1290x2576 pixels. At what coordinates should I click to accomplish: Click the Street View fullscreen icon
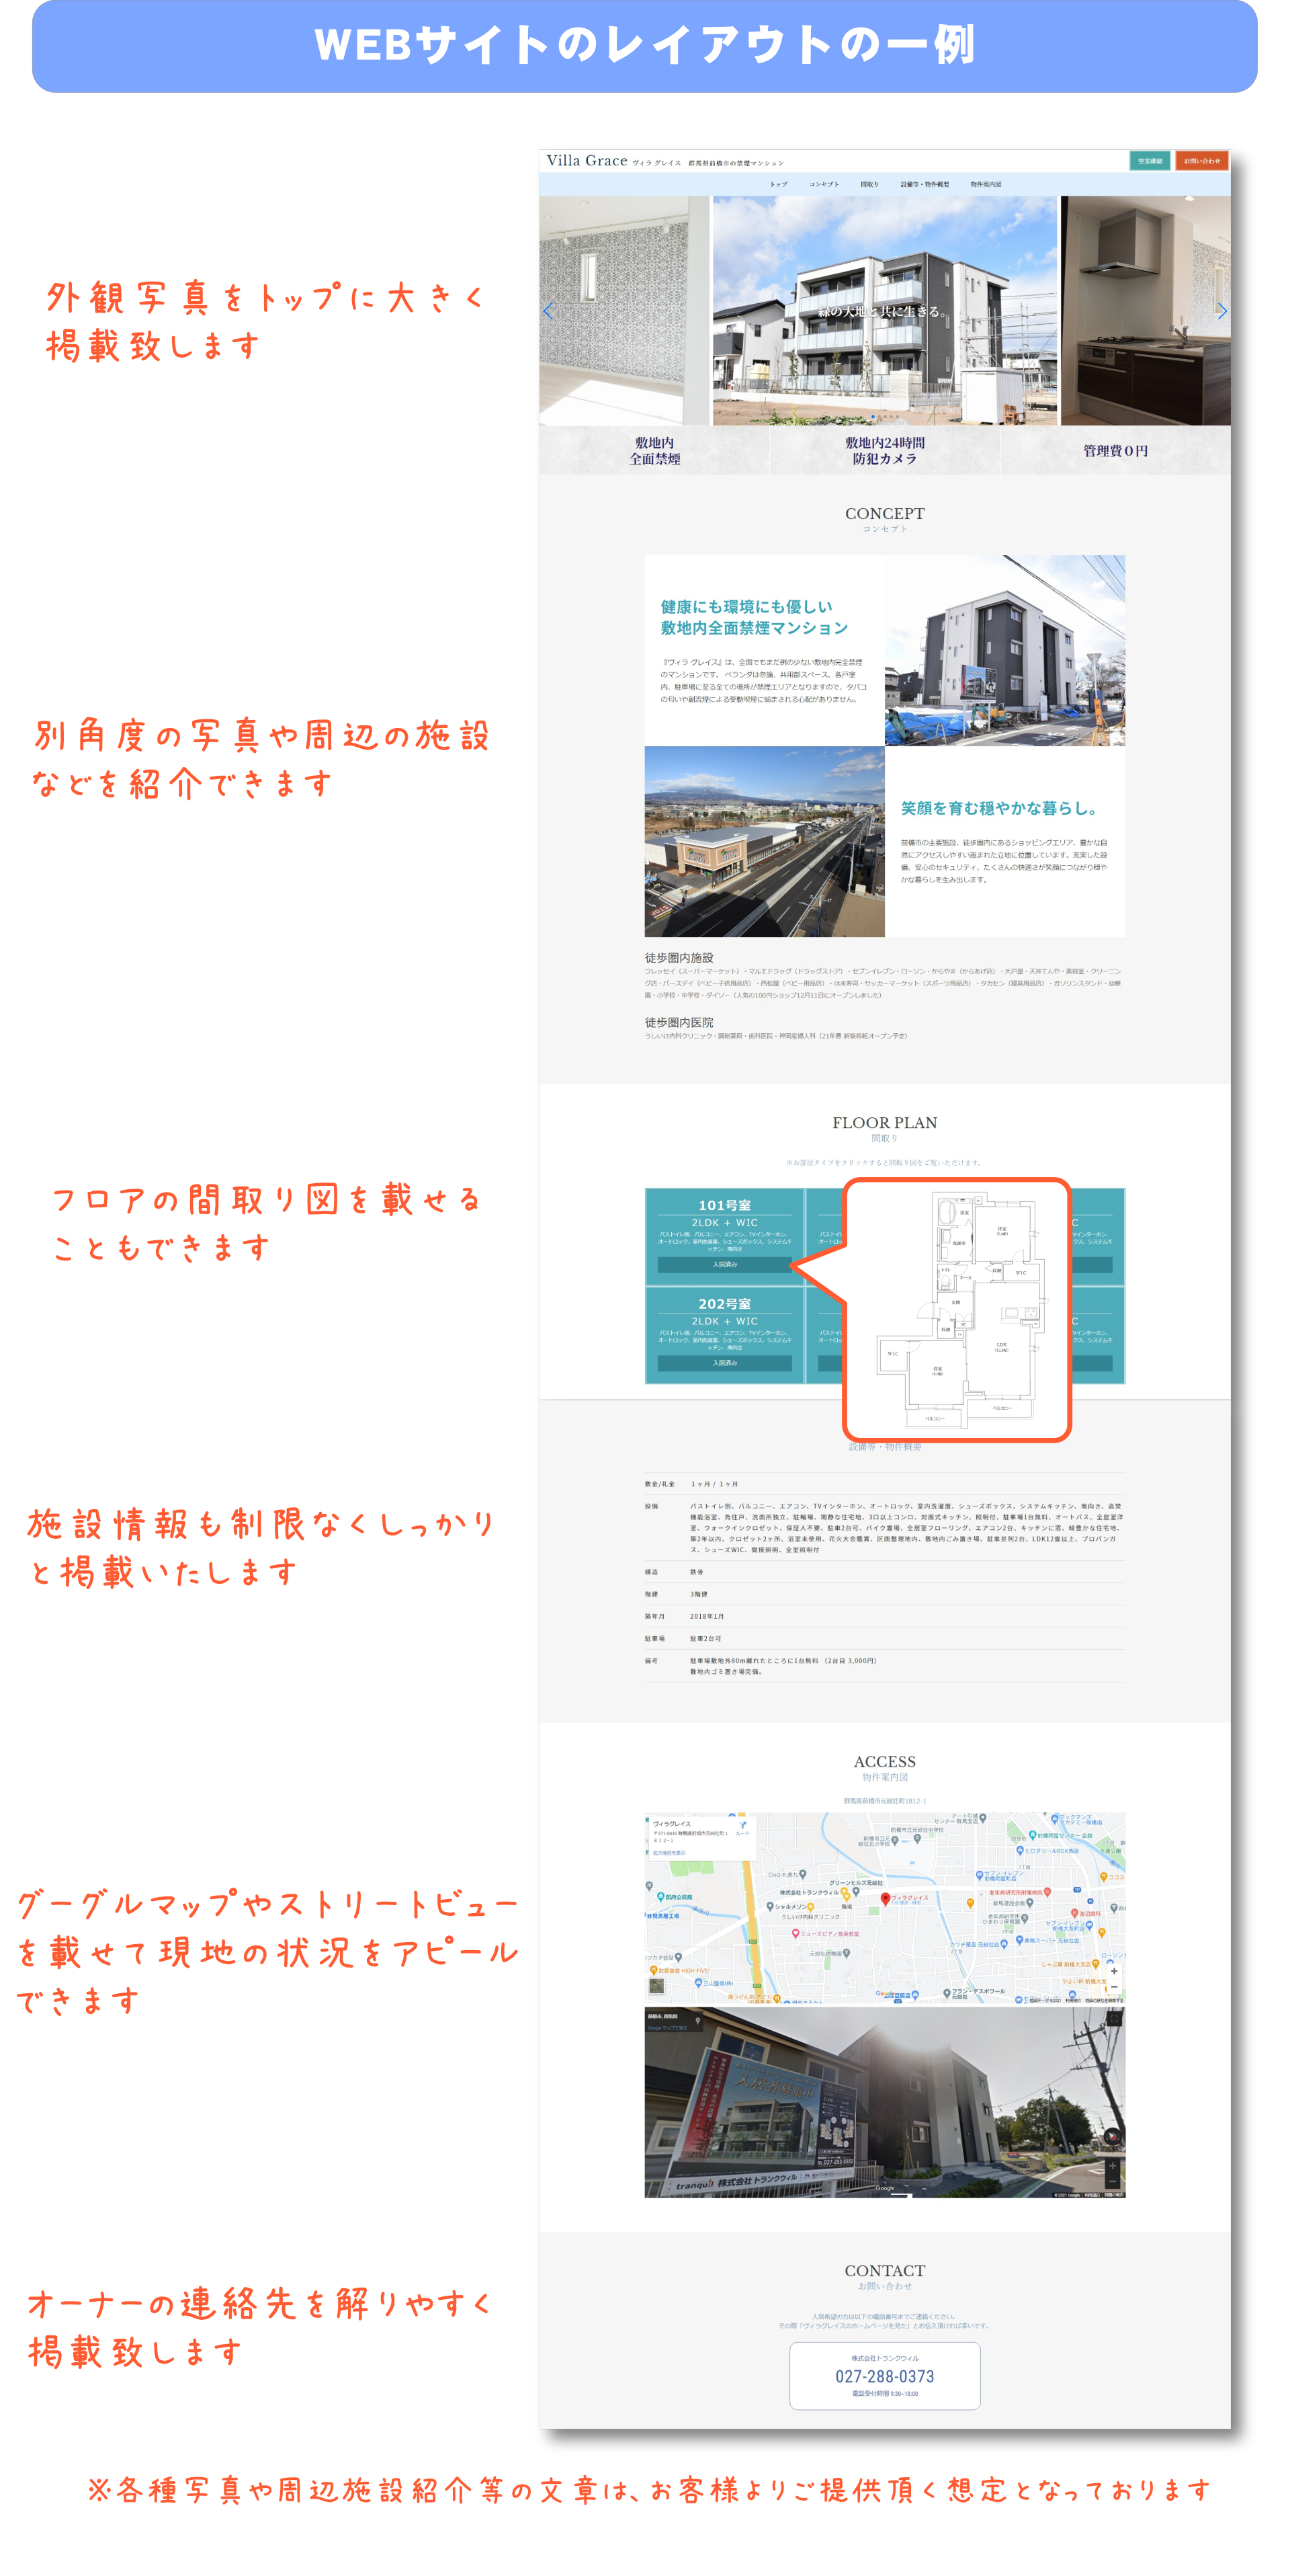(x=1114, y=2019)
